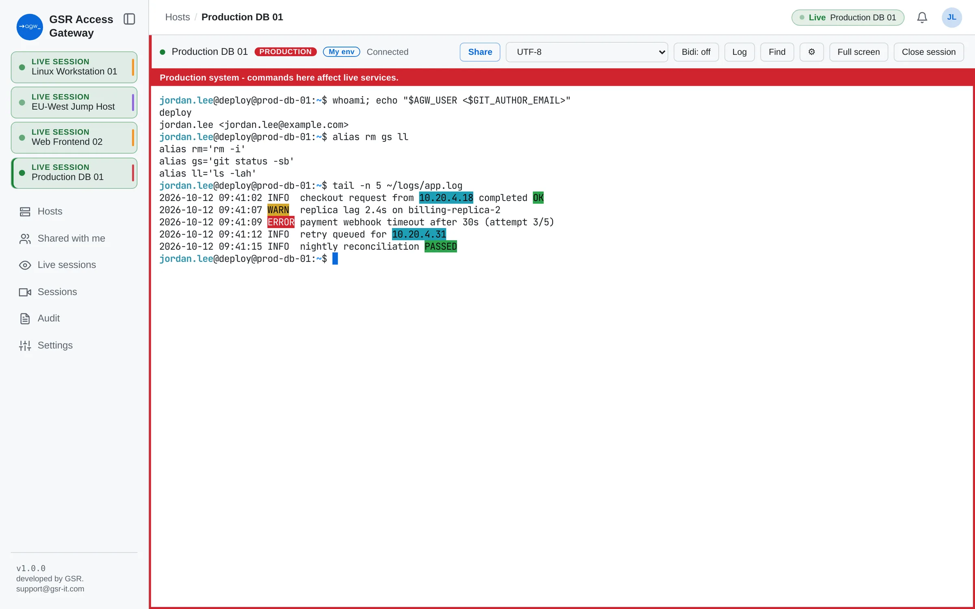Click the terminal cursor at prompt
This screenshot has height=609, width=975.
tap(335, 259)
